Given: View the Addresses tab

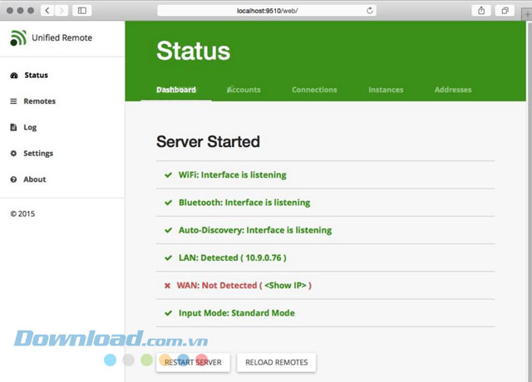Looking at the screenshot, I should [x=452, y=90].
